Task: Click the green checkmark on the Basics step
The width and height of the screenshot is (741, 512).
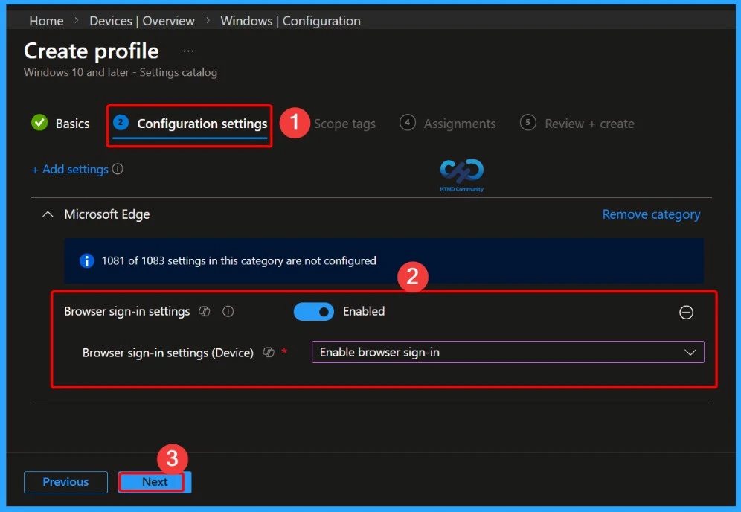Action: coord(39,123)
